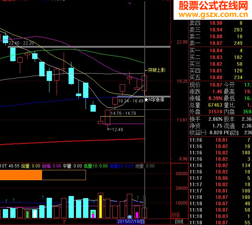This screenshot has height=225, width=252.
Task: Switch to the 日线 period tab
Action: point(179,221)
